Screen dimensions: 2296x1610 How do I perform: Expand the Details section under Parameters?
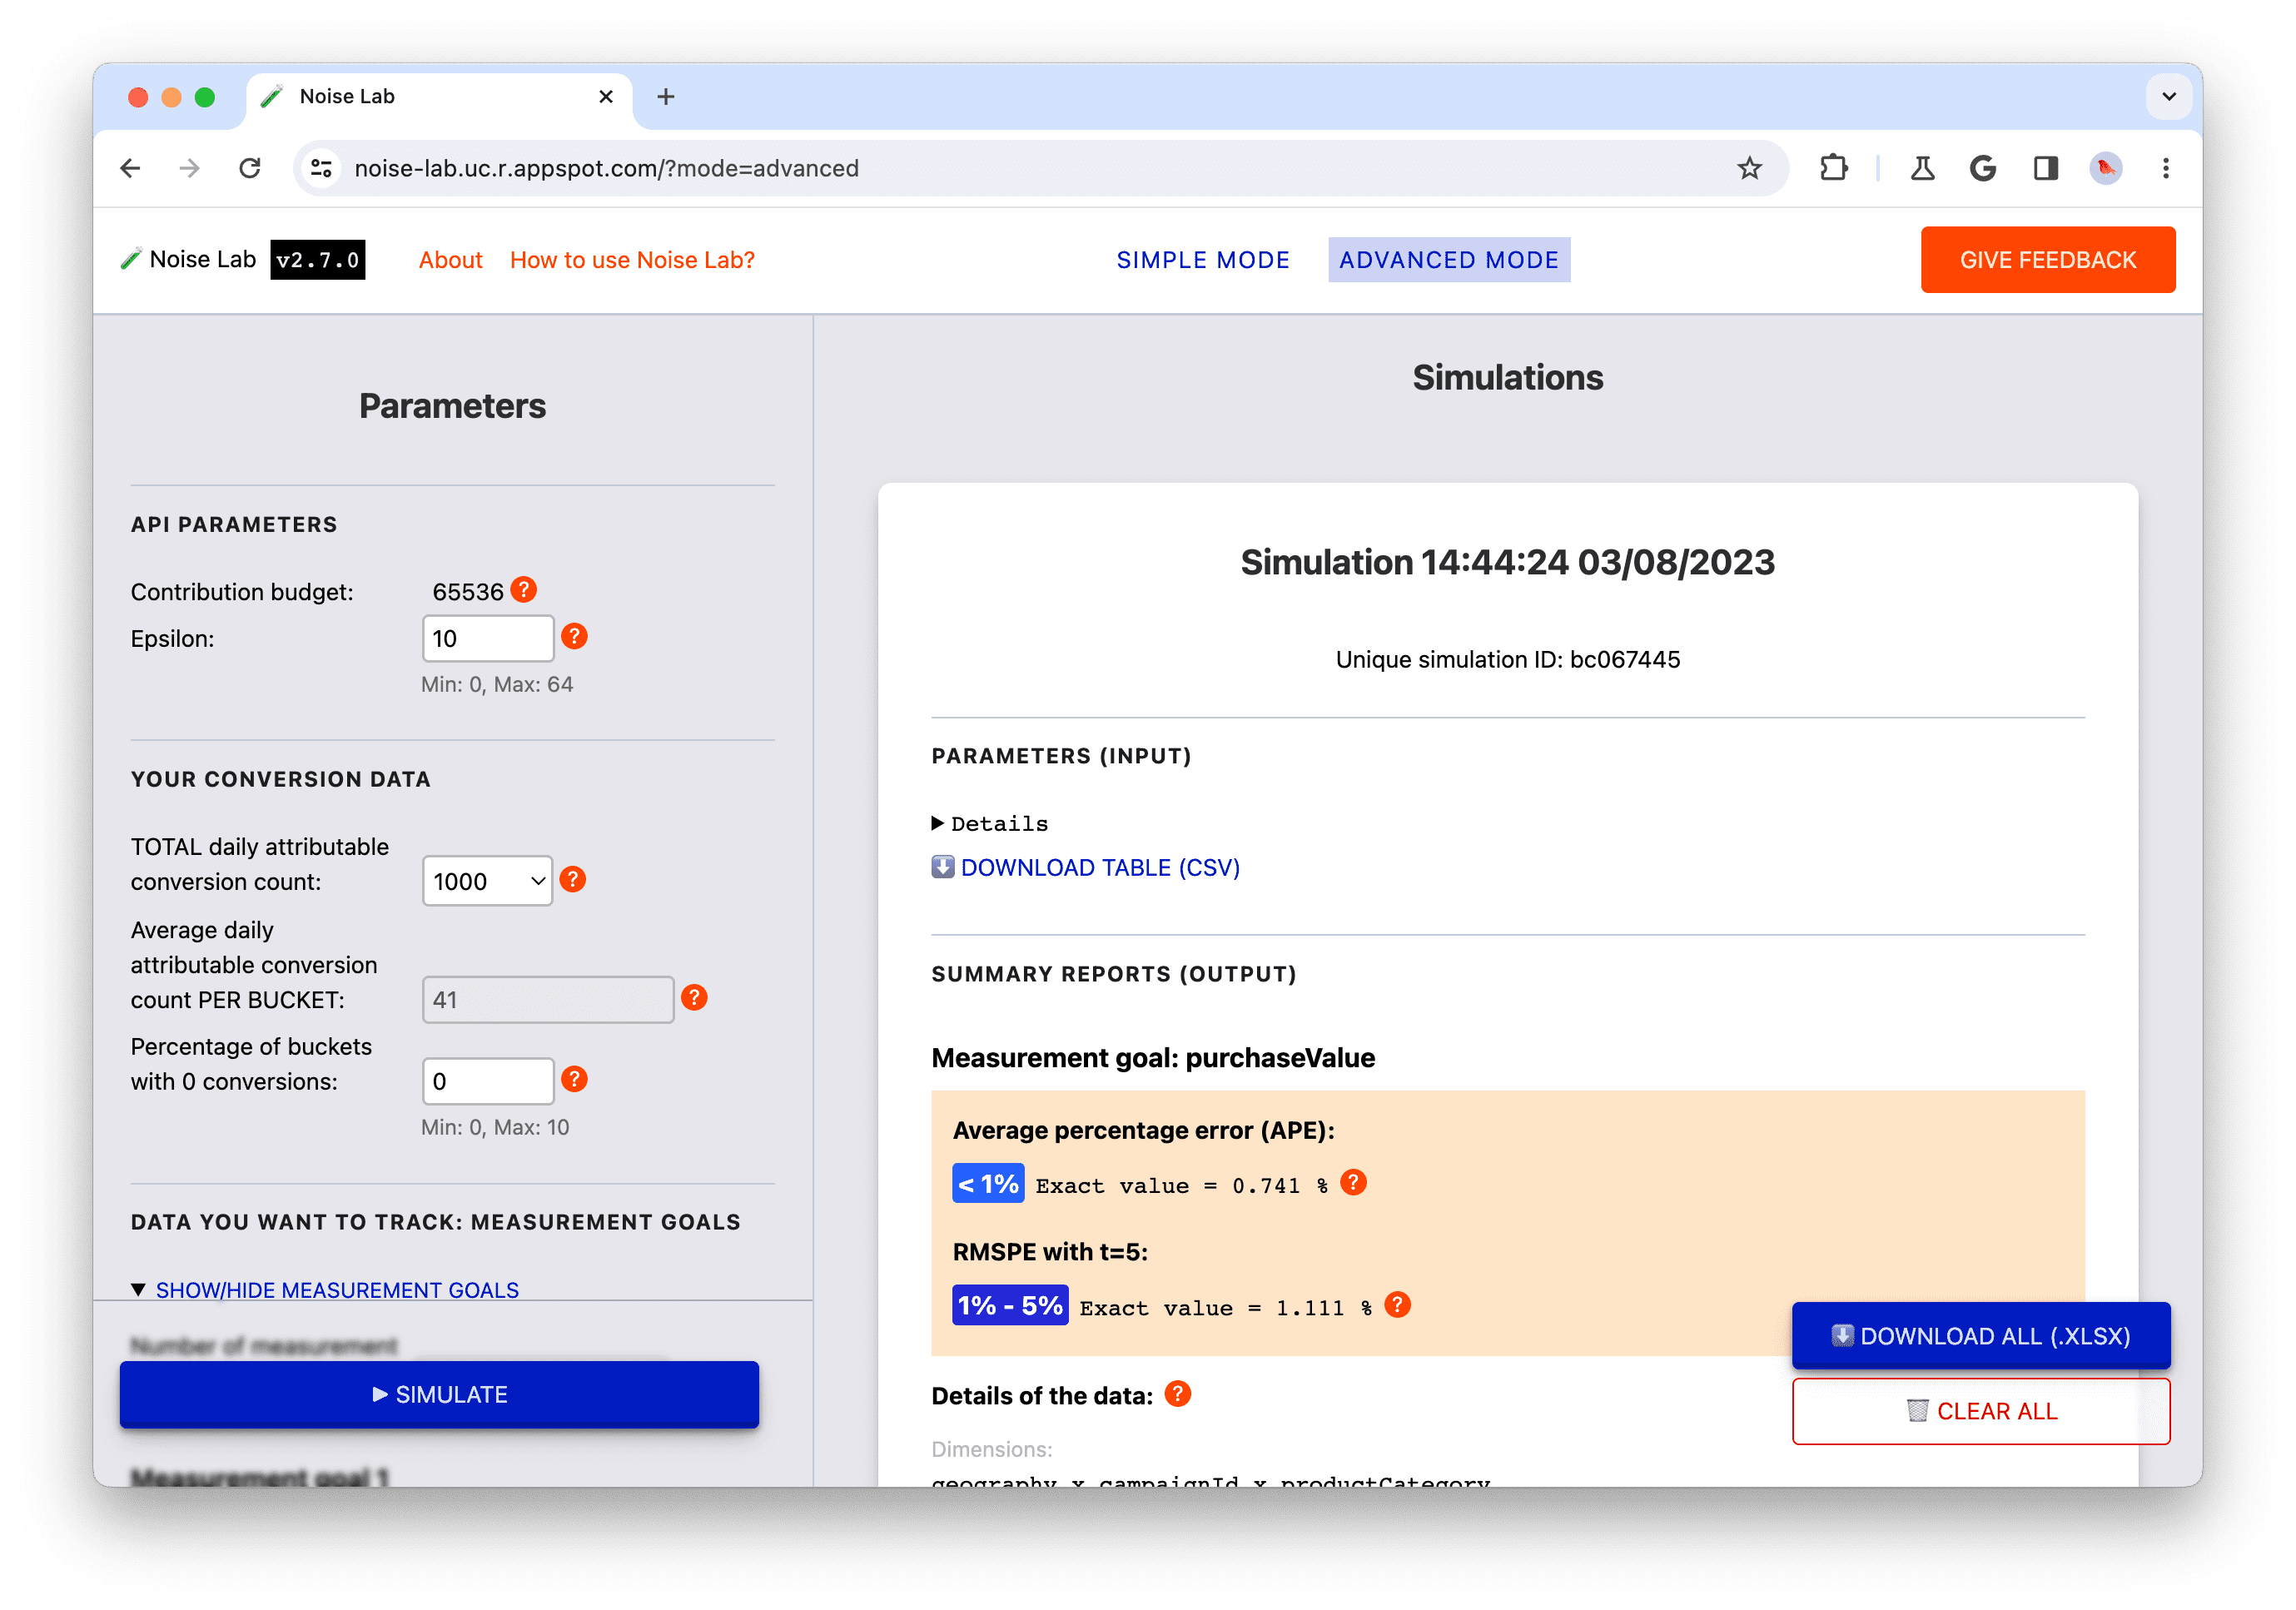pyautogui.click(x=987, y=822)
